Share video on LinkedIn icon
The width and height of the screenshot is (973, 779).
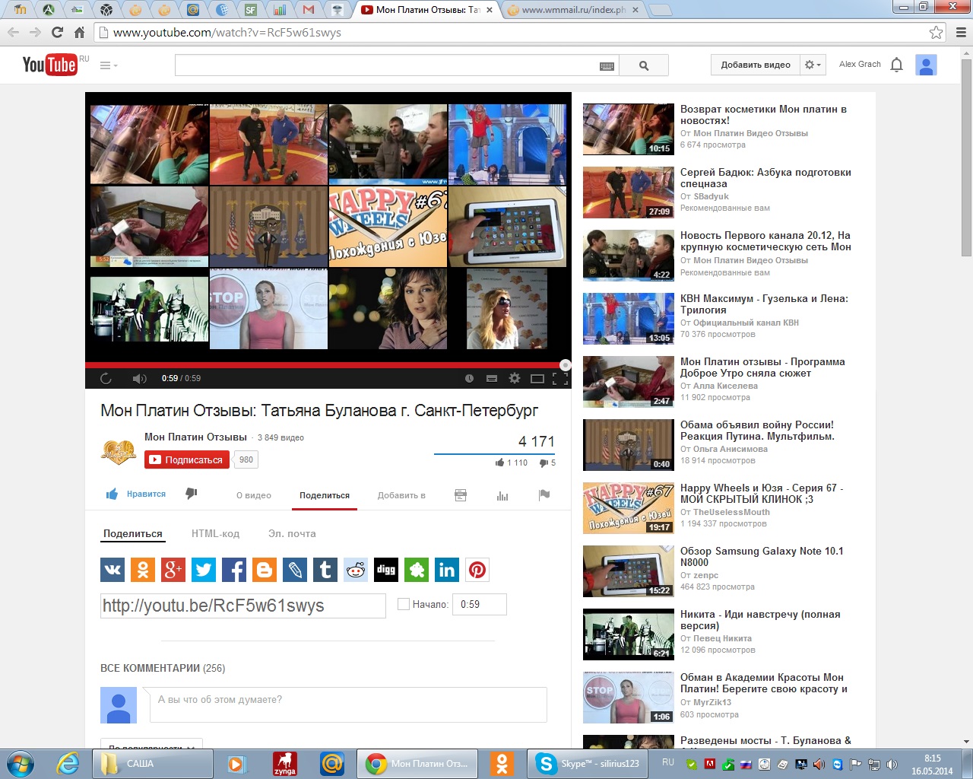tap(447, 570)
